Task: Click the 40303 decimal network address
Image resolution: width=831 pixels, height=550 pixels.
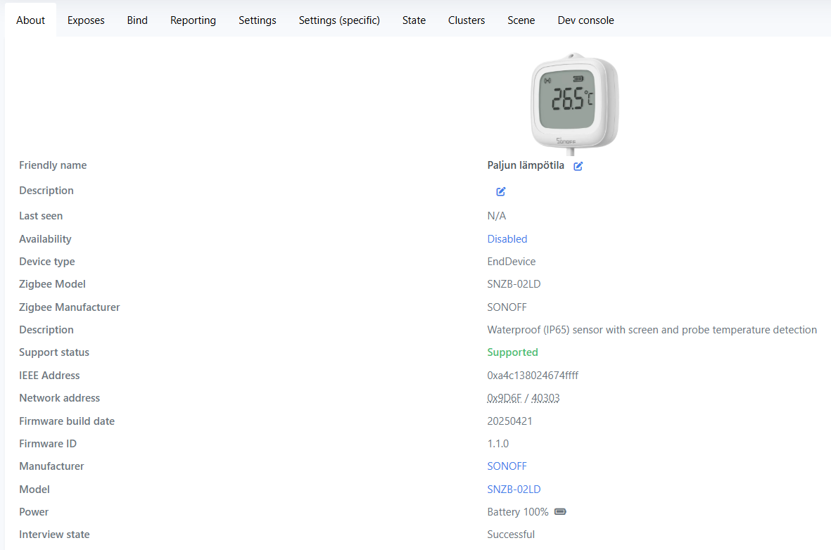Action: point(545,398)
